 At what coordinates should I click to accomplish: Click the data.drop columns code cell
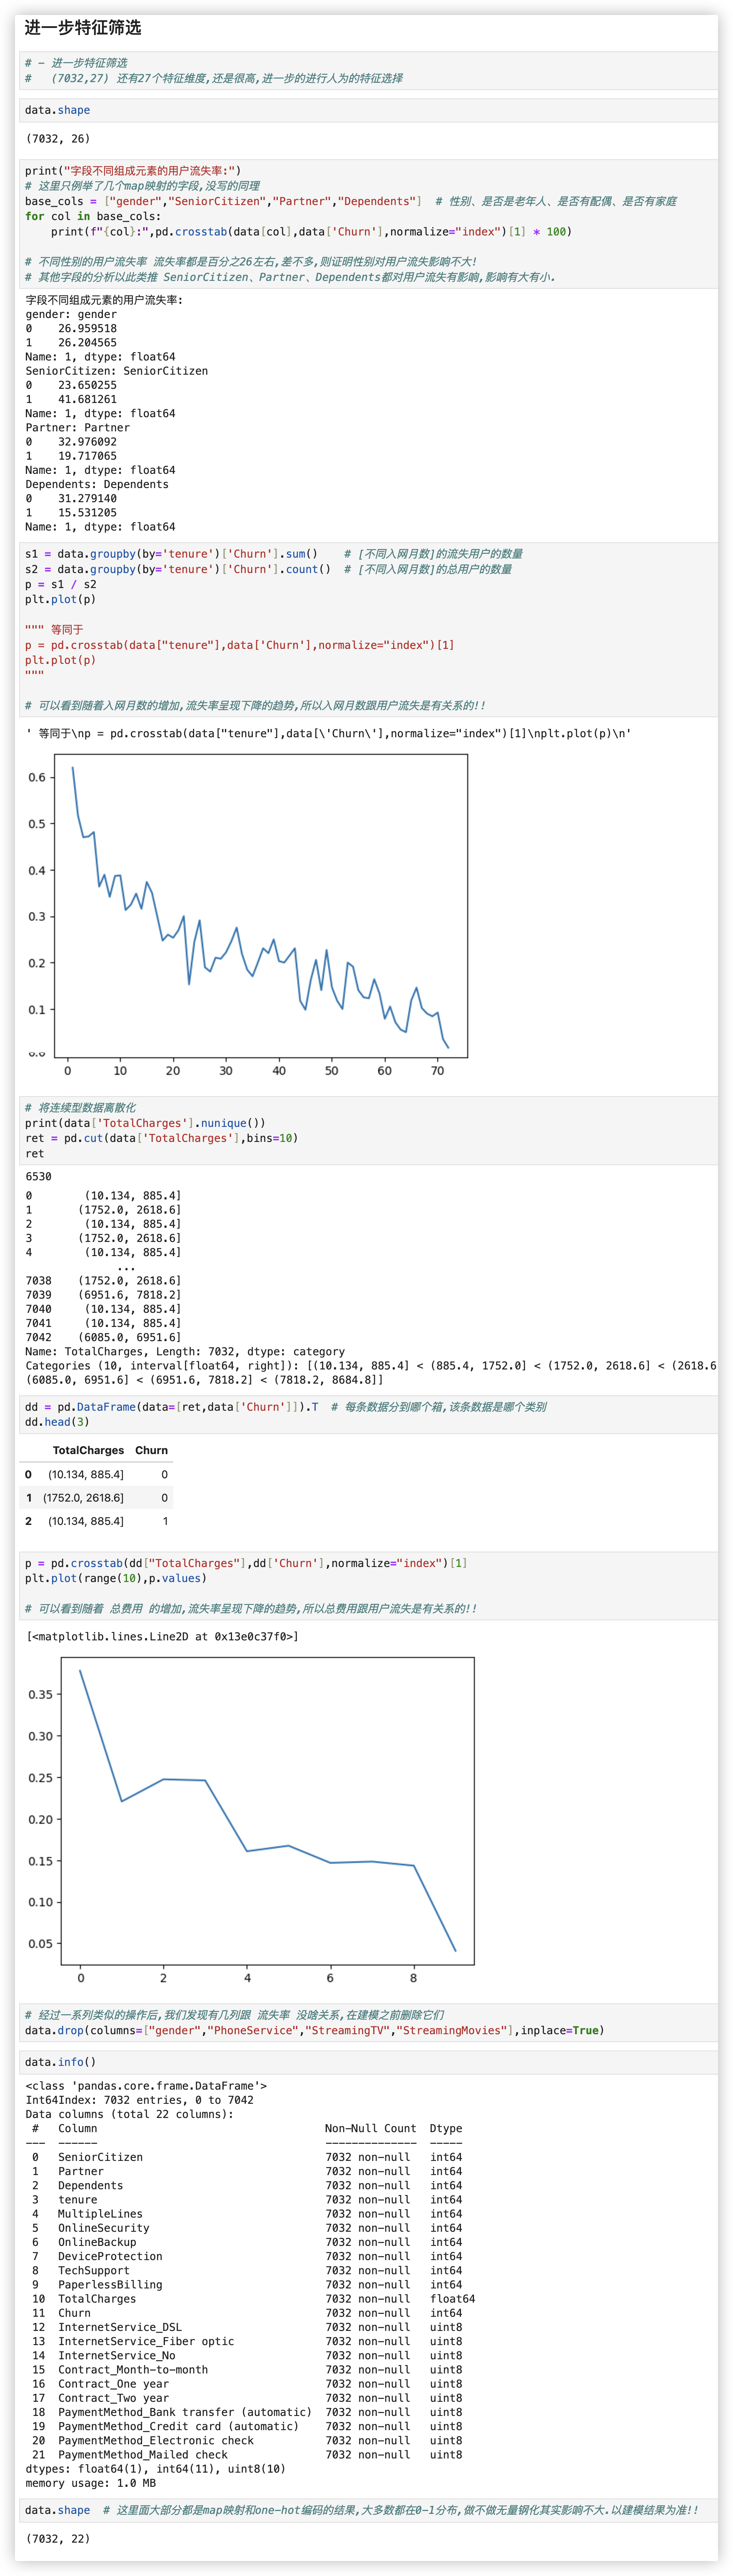[314, 2030]
